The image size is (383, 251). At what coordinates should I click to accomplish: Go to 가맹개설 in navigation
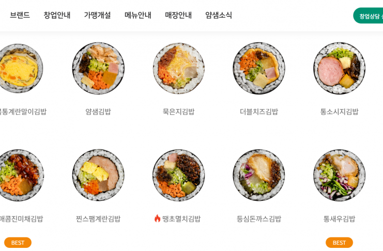(x=98, y=15)
